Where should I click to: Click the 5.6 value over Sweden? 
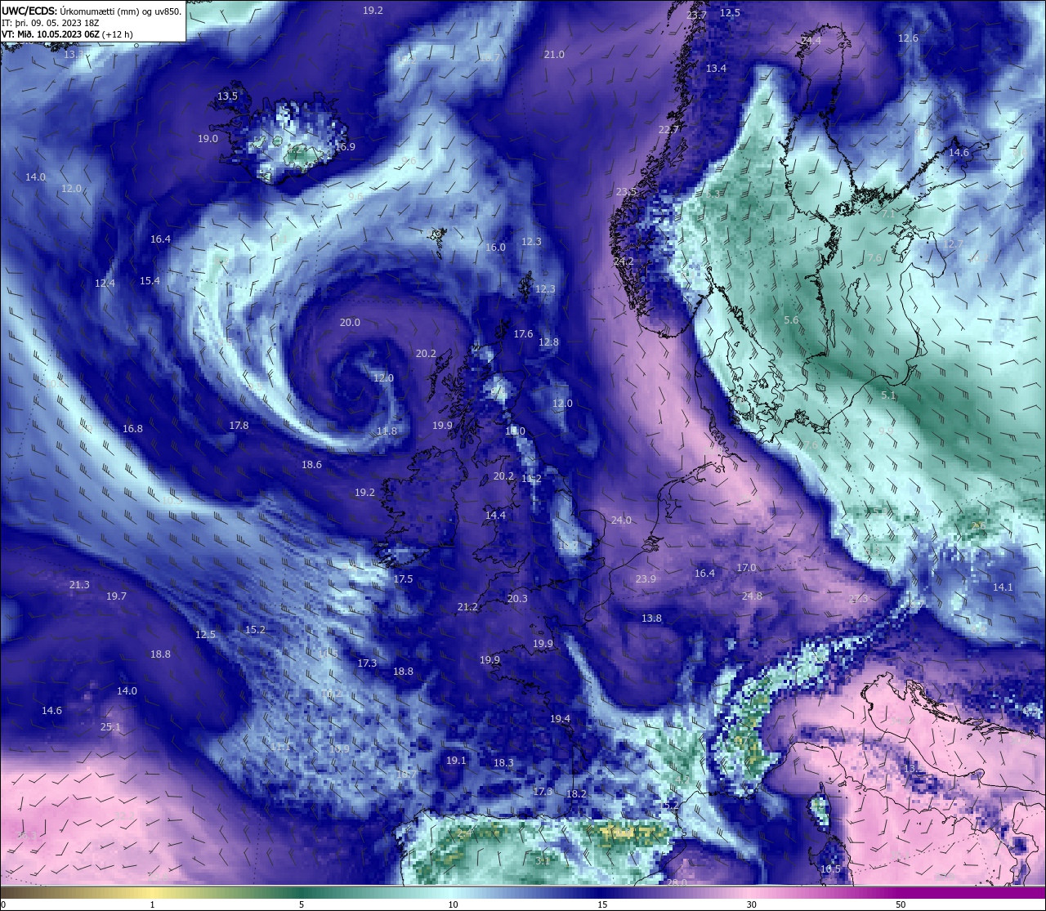(x=791, y=320)
